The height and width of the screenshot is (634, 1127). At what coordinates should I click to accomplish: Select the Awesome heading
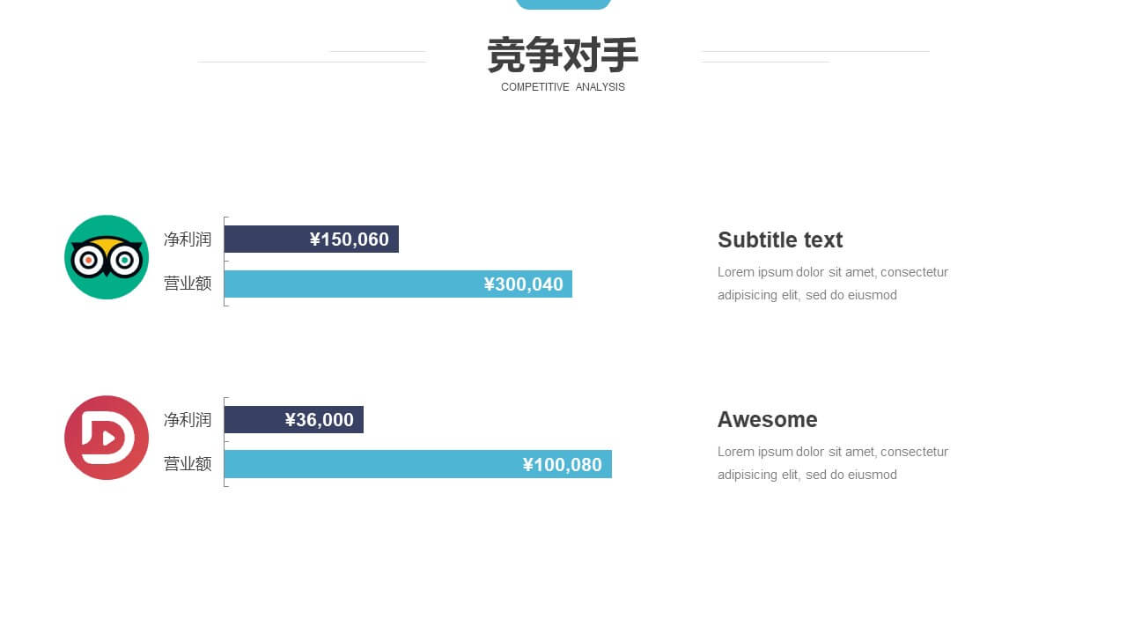click(x=768, y=419)
